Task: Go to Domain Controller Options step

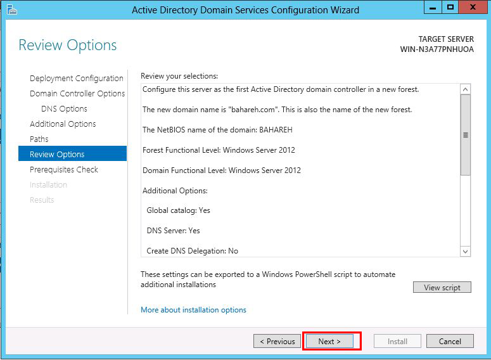Action: point(77,93)
